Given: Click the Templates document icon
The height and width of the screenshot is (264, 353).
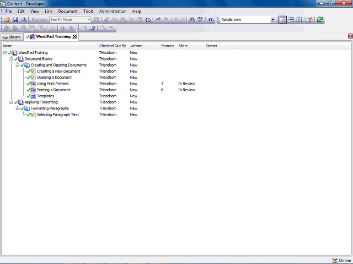Looking at the screenshot, I should click(x=33, y=96).
